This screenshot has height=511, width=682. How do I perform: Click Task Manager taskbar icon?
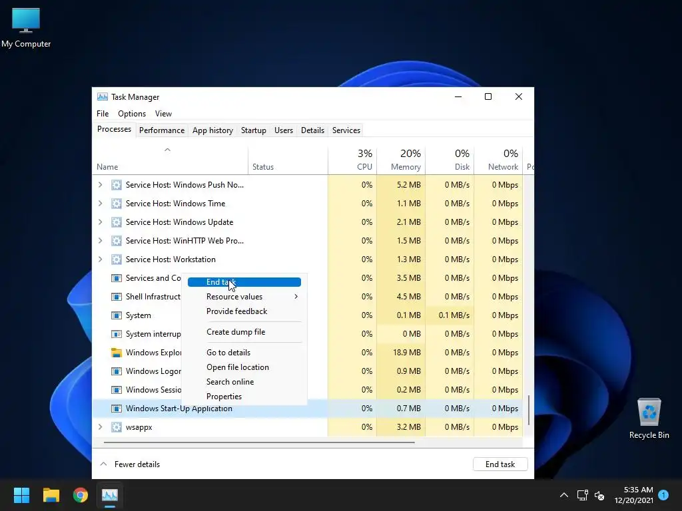110,495
